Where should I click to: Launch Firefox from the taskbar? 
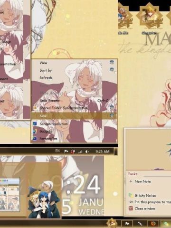(153, 224)
